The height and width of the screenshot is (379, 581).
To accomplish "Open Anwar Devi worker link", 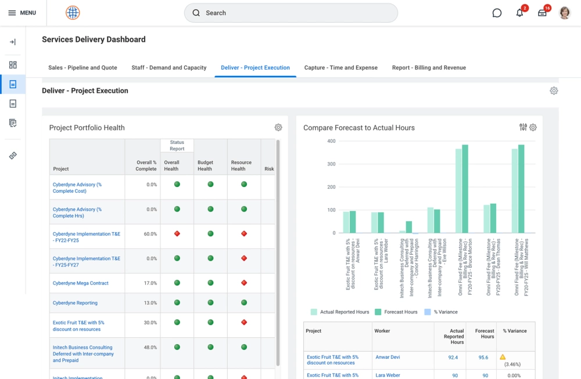I will (x=388, y=358).
